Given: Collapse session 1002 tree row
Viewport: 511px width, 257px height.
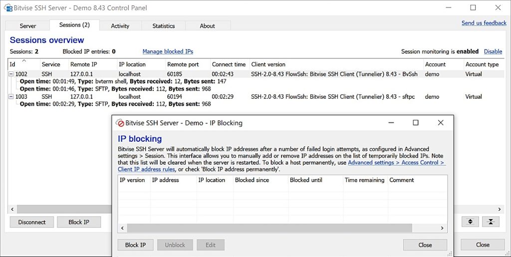Looking at the screenshot, I should click(11, 74).
